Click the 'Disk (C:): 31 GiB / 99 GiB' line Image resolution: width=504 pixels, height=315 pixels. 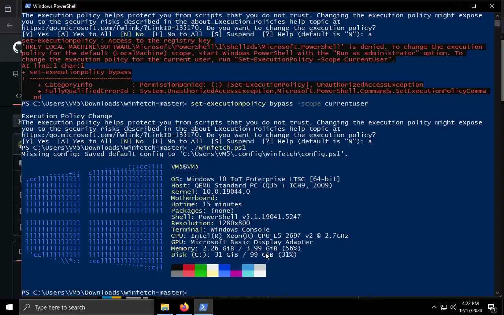[x=234, y=255]
